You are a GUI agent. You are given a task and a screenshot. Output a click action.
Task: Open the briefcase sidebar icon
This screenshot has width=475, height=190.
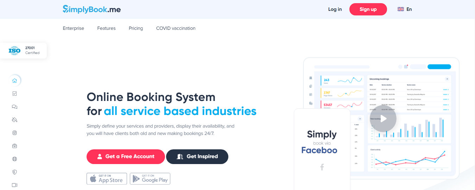point(14,146)
